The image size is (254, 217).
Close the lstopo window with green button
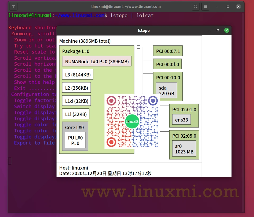coord(227,30)
